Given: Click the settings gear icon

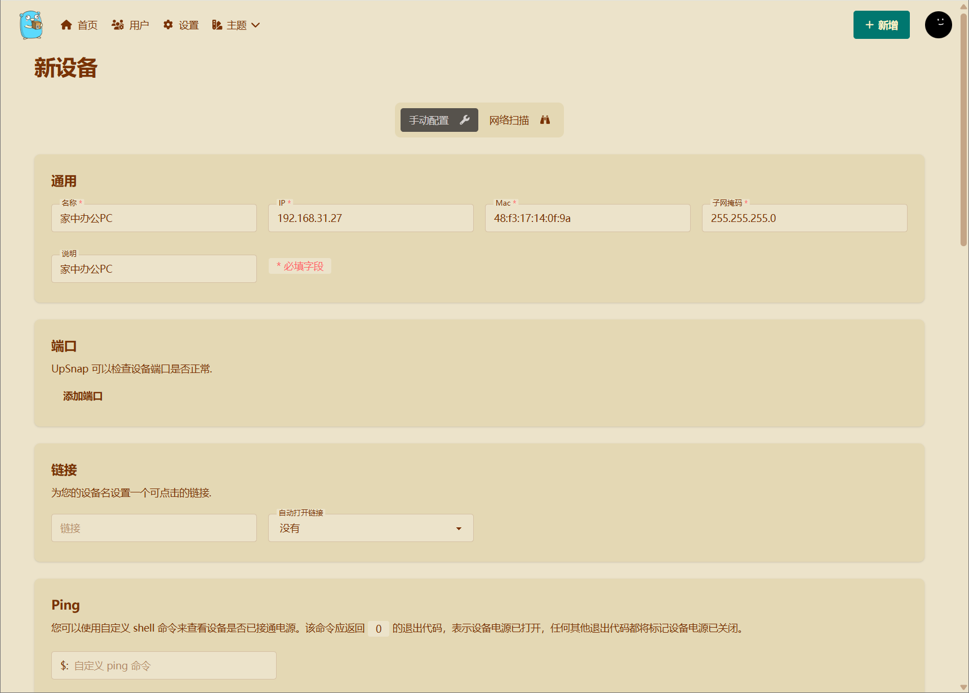Looking at the screenshot, I should point(168,25).
